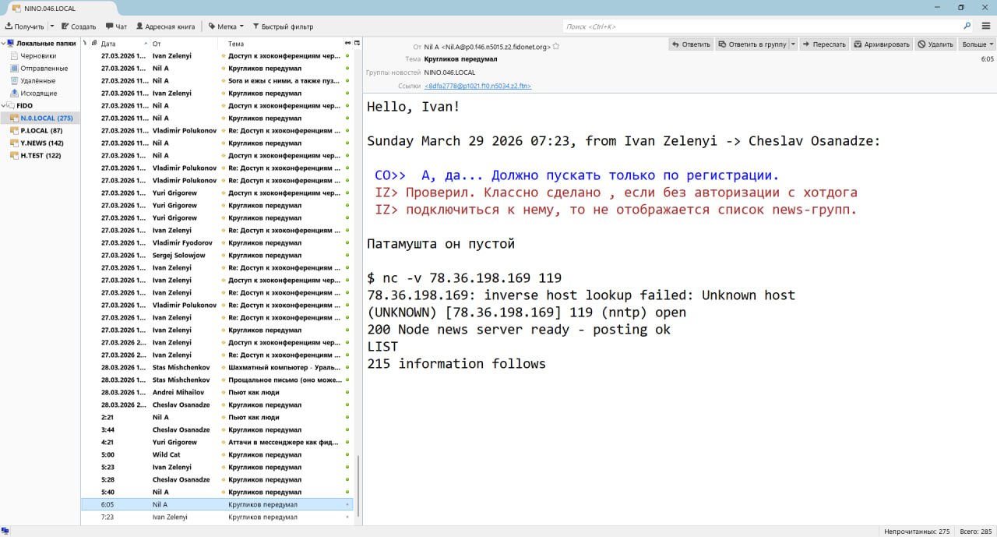Open the message reference link in Ссылки

pos(477,86)
